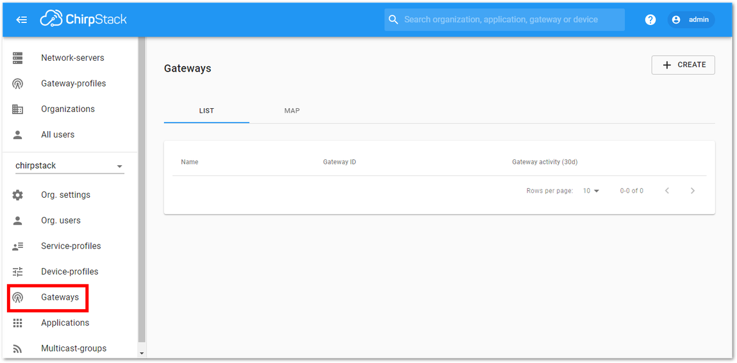Click the 0-0 of 0 pagination text
Viewport: 737px width, 363px height.
[632, 191]
